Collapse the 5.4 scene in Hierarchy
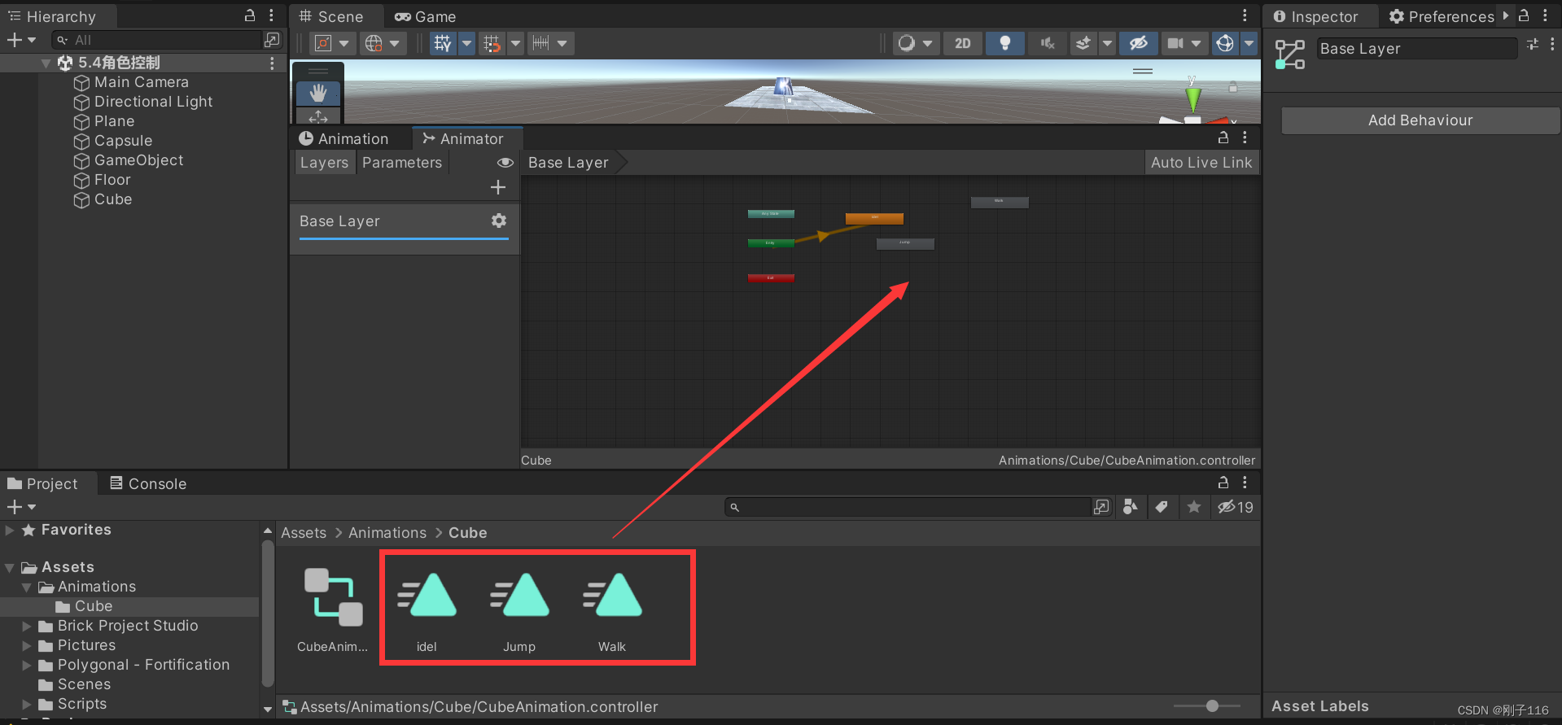 coord(46,63)
